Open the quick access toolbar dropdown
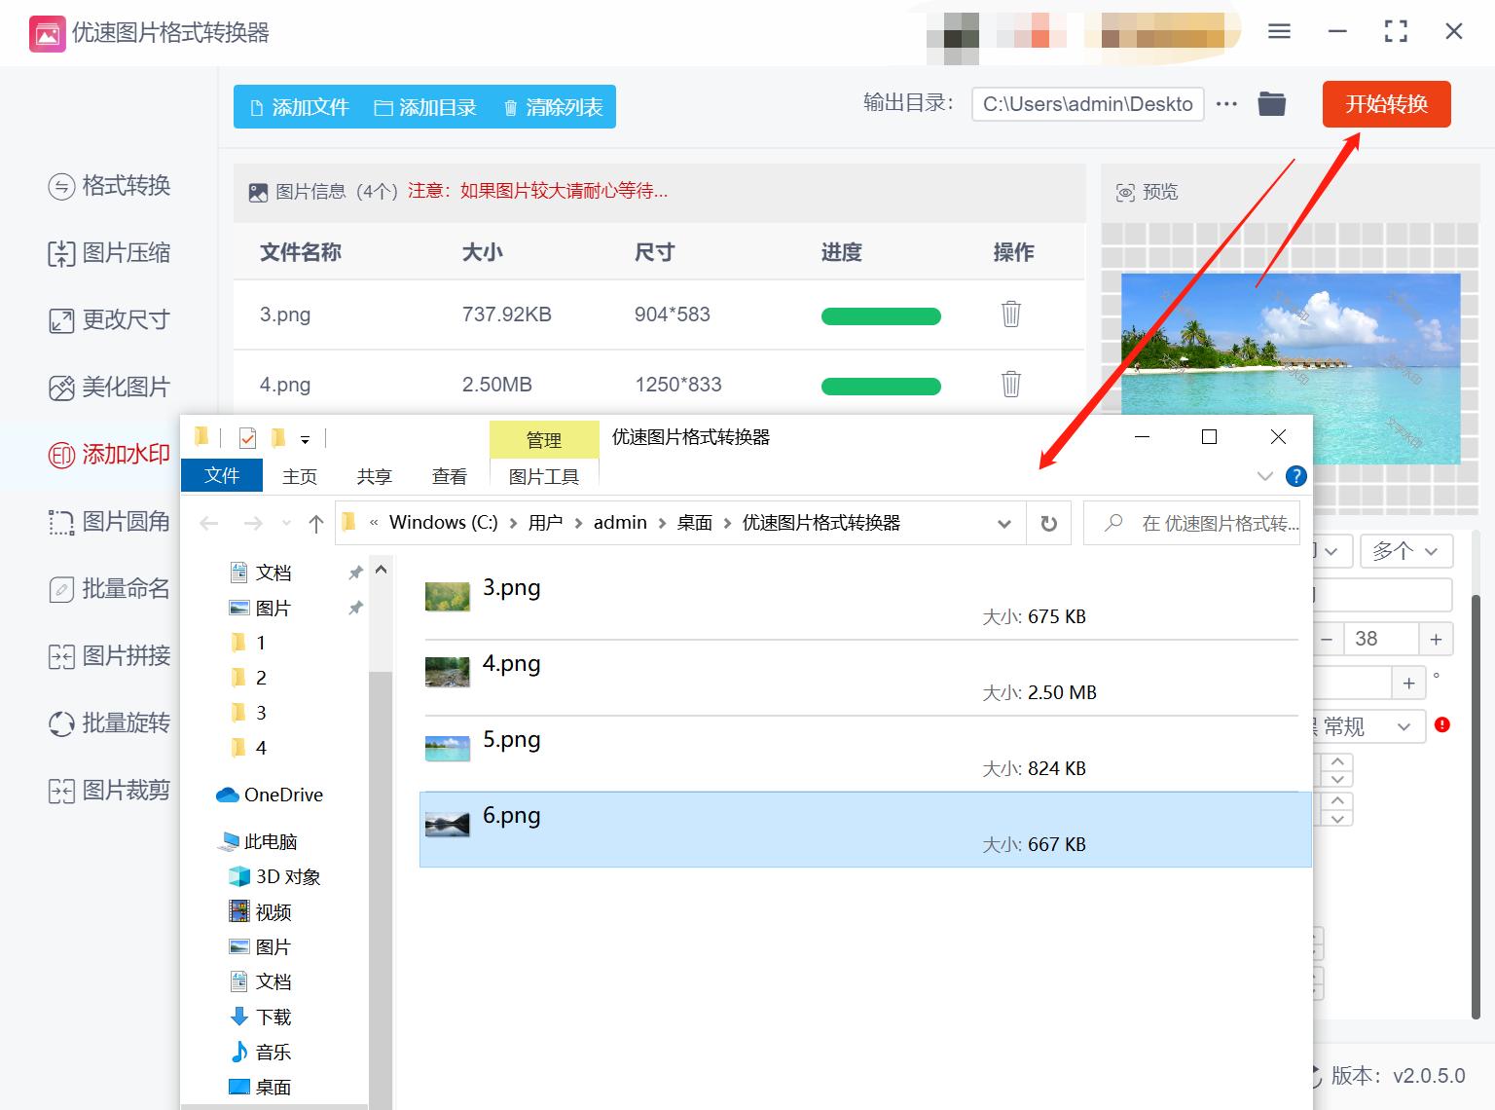The image size is (1495, 1110). [305, 440]
